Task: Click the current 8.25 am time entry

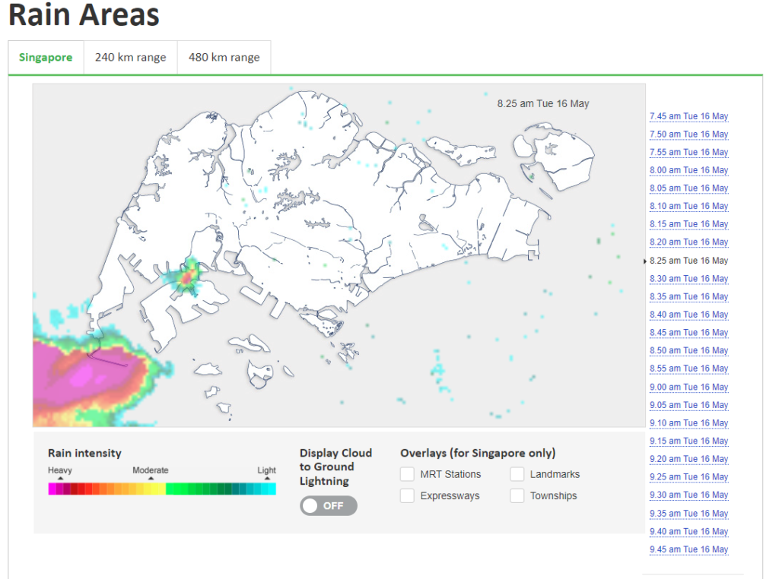Action: point(688,261)
